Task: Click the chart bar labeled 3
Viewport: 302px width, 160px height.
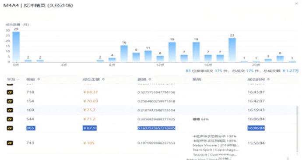Action: [x=268, y=60]
